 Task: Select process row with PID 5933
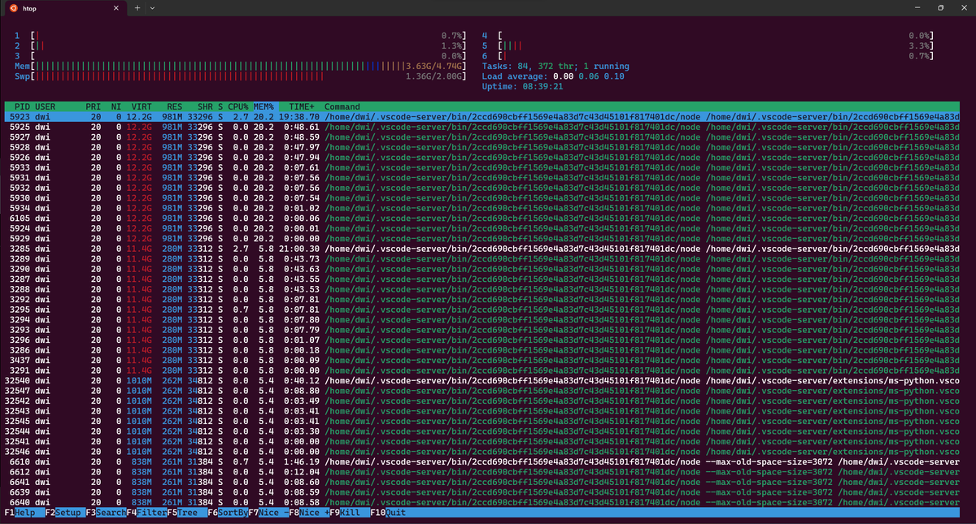tap(481, 167)
